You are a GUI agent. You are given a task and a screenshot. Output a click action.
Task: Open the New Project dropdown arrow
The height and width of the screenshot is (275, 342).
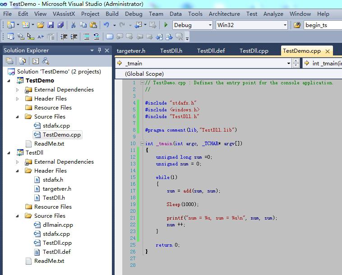pos(18,25)
